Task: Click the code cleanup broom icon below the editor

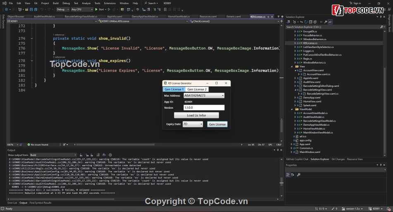Action: pos(65,144)
